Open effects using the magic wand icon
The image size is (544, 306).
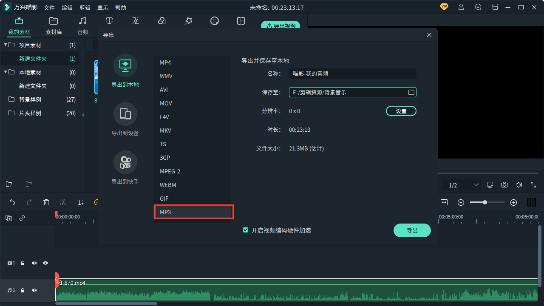click(x=188, y=21)
